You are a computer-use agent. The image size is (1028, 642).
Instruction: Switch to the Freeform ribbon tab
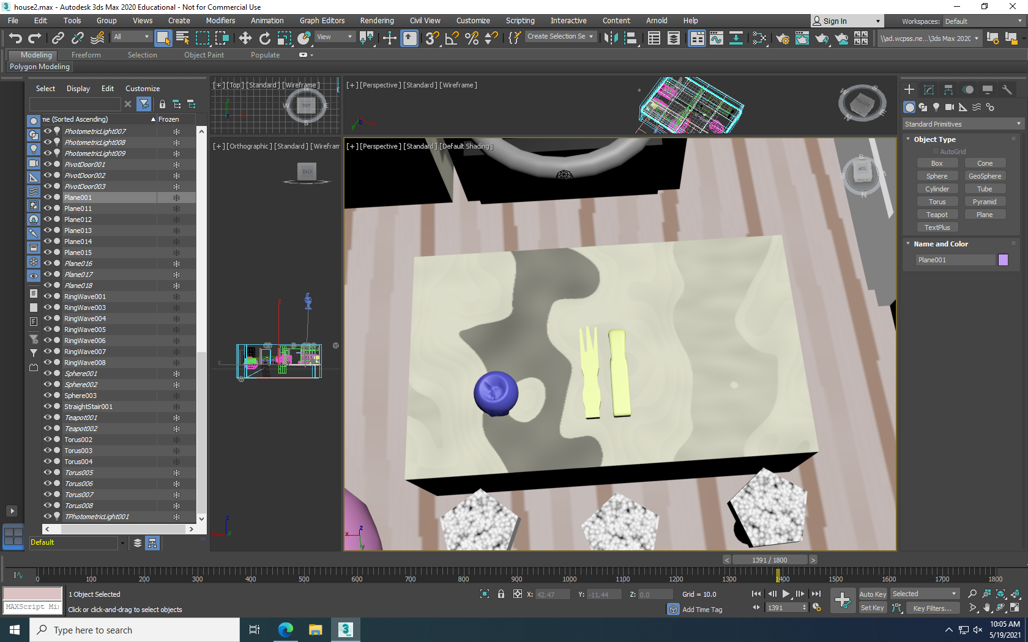pyautogui.click(x=86, y=55)
